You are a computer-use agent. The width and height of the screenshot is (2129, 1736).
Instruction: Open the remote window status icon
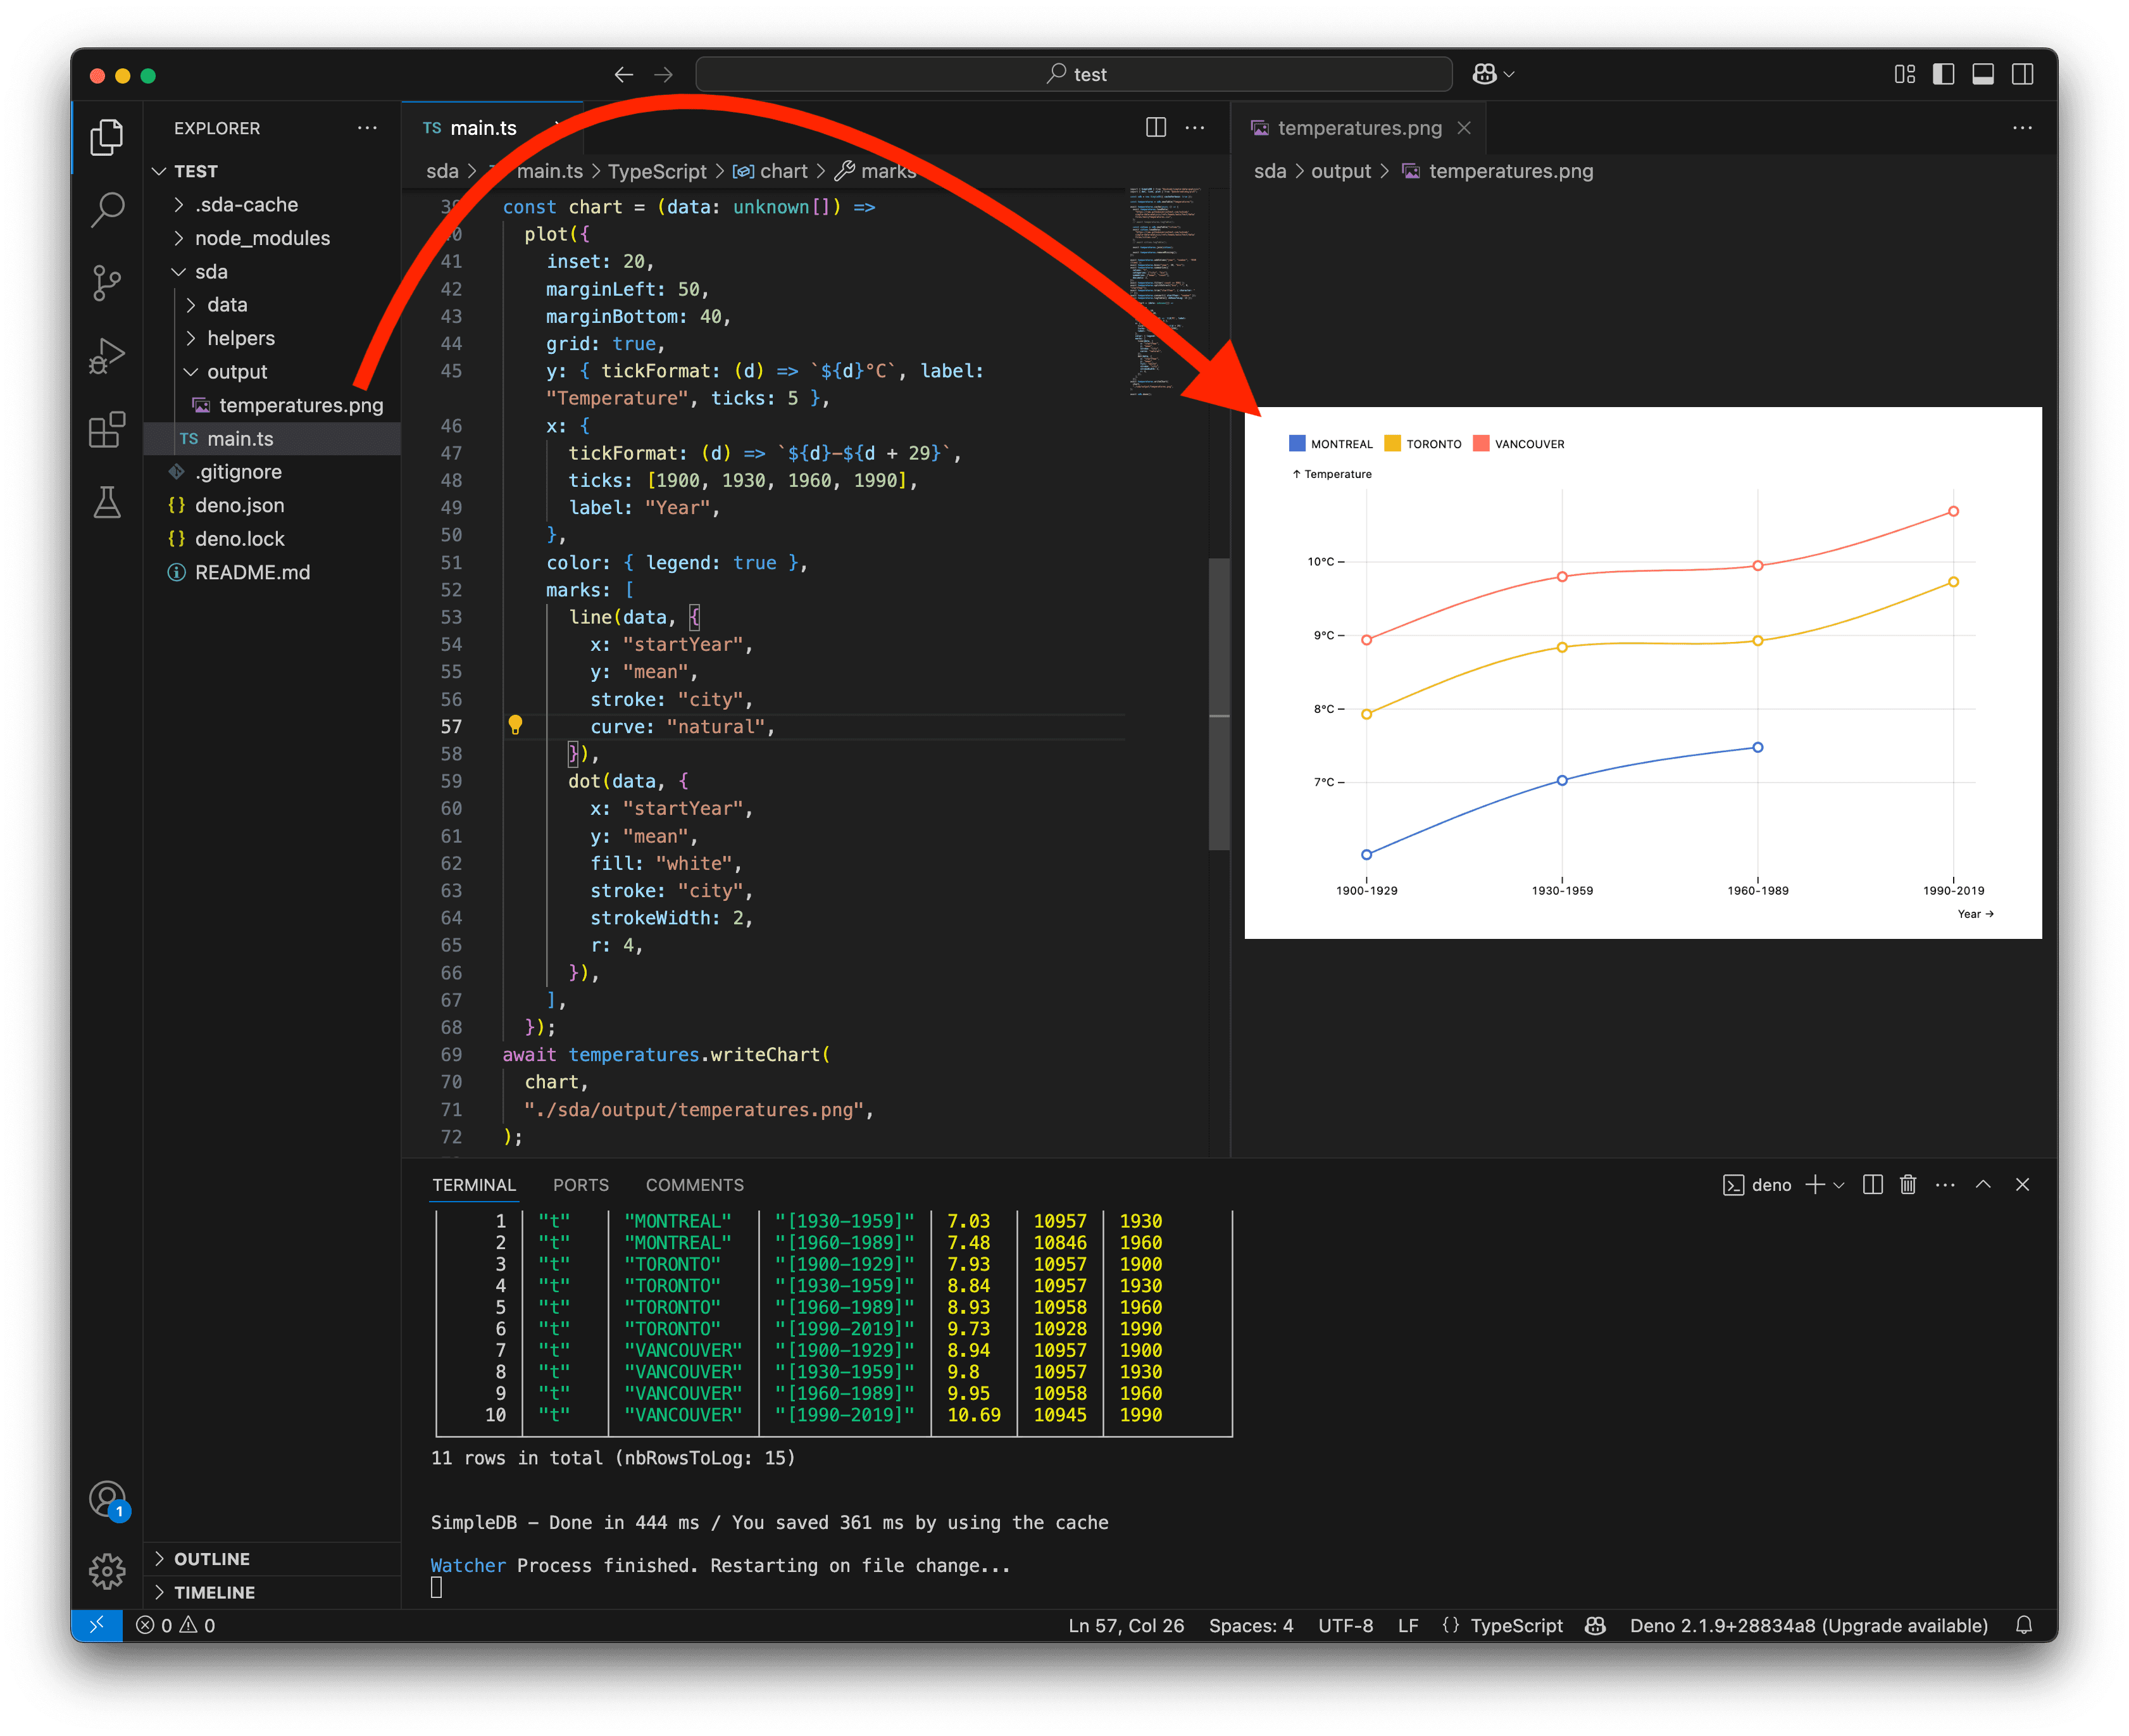pos(97,1625)
